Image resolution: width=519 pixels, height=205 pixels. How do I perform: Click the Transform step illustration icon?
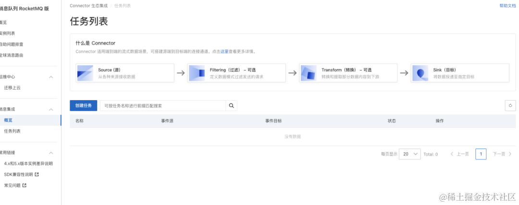[x=309, y=73]
